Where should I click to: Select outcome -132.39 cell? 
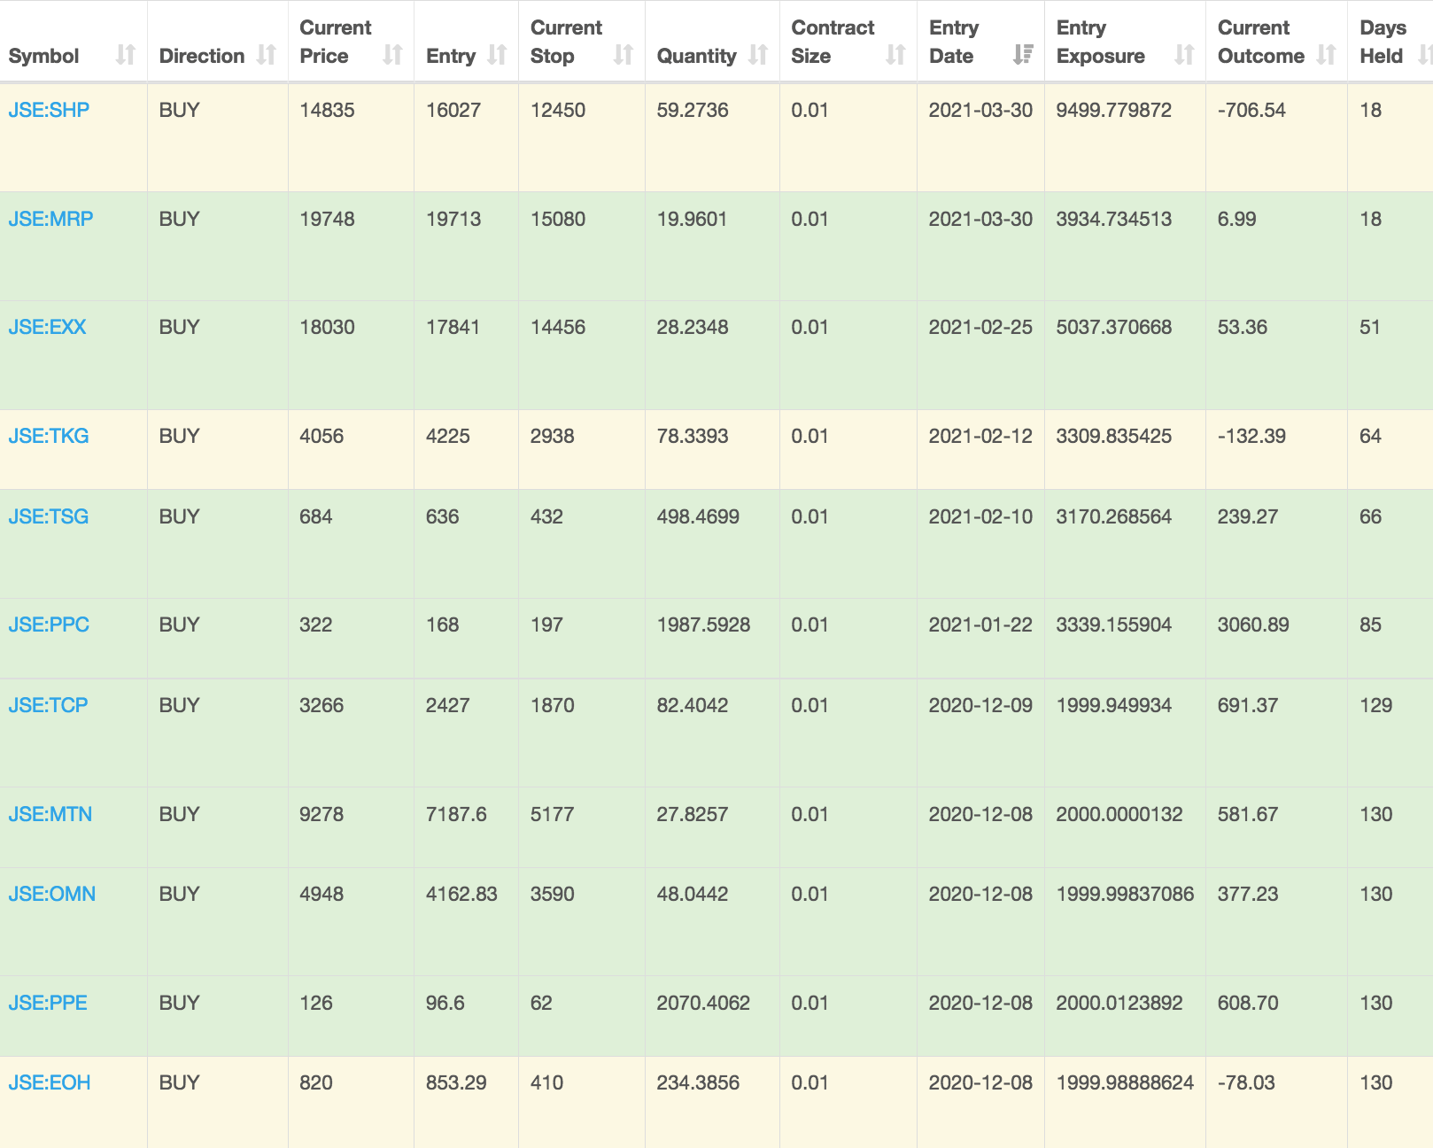1251,436
